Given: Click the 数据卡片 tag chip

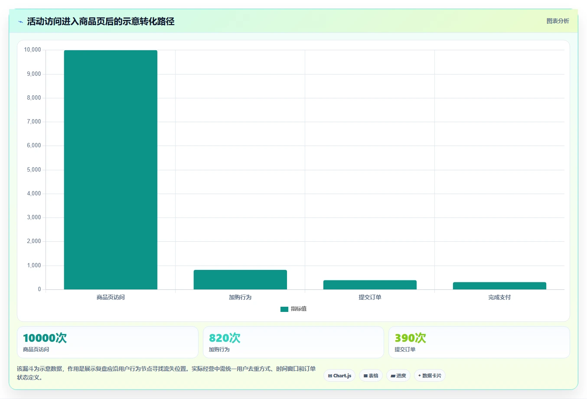Looking at the screenshot, I should [430, 376].
